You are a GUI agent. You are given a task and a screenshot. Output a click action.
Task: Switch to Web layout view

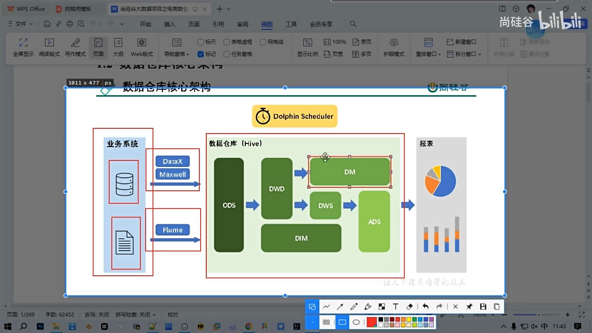point(142,48)
